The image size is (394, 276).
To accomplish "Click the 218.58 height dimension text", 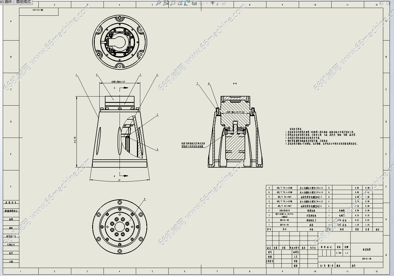I will coord(75,140).
